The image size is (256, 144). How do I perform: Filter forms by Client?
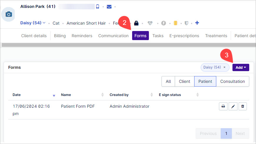pyautogui.click(x=184, y=81)
